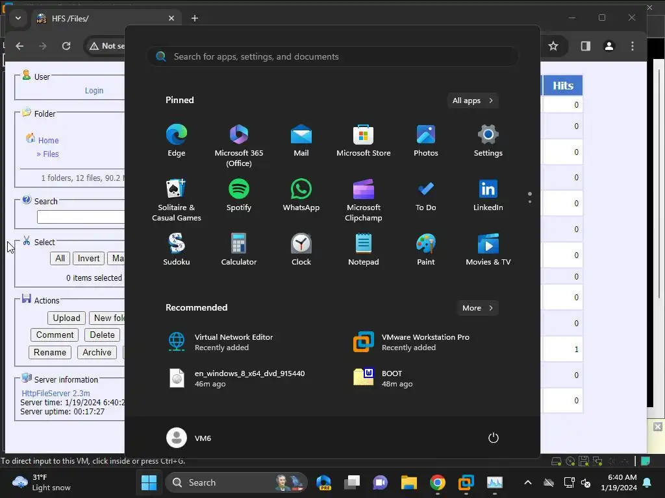This screenshot has width=665, height=498.
Task: Open Notepad
Action: [364, 250]
